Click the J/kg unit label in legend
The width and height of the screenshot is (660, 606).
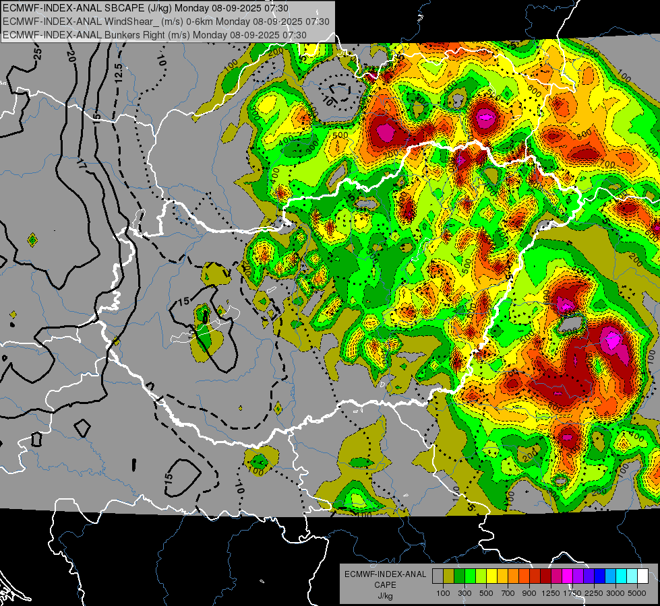point(385,596)
